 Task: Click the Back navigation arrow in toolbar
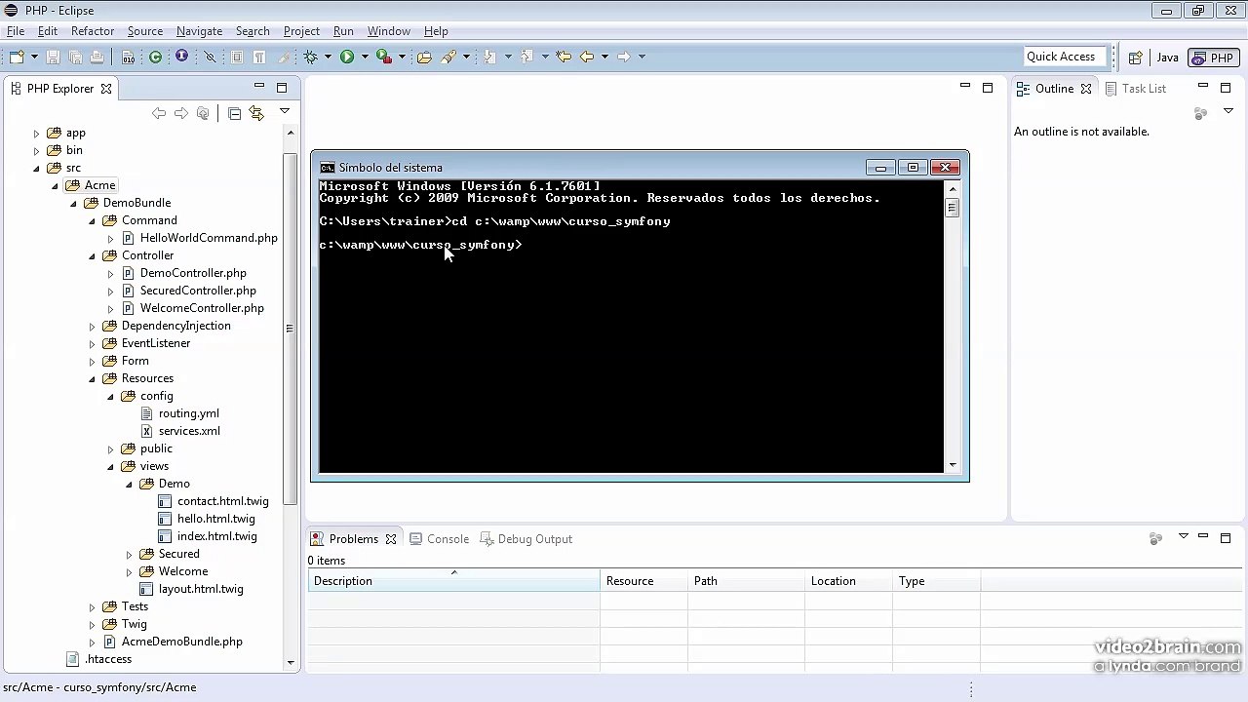coord(587,58)
